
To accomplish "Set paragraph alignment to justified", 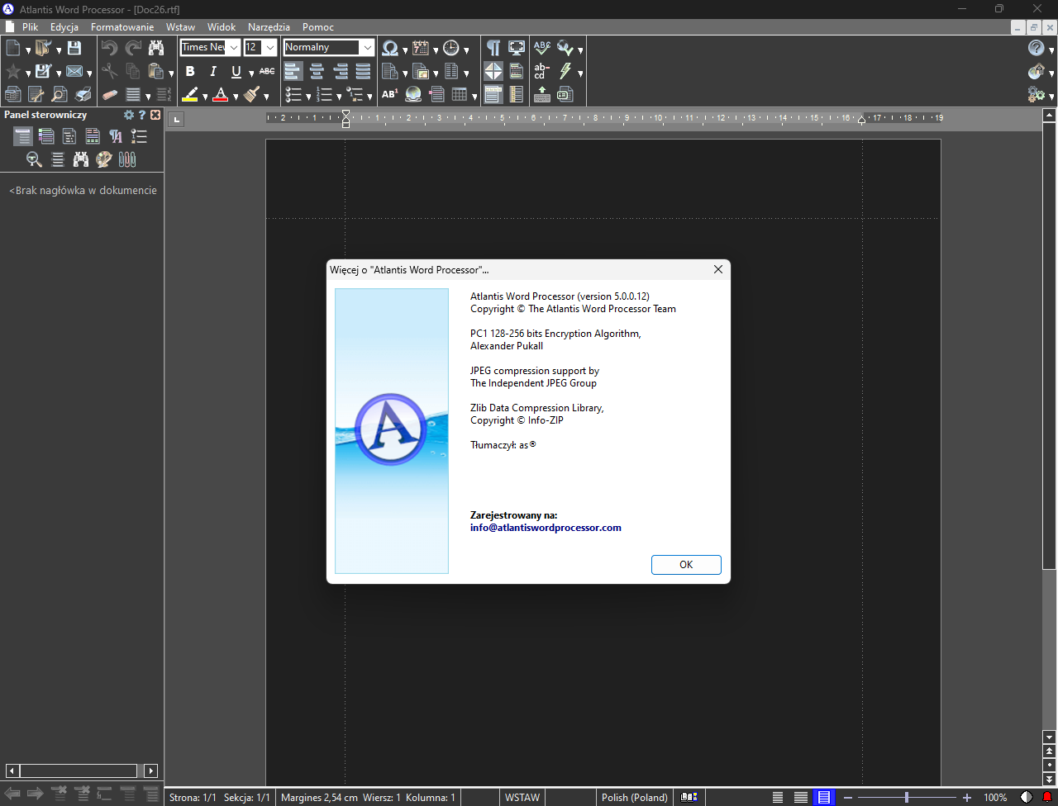I will [363, 71].
